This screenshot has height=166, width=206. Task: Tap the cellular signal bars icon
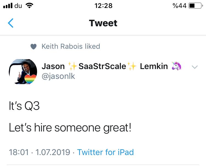(8, 6)
